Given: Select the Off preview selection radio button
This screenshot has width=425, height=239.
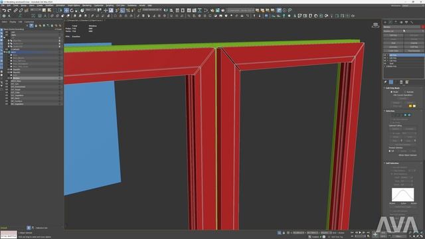Looking at the screenshot, I should [390, 151].
